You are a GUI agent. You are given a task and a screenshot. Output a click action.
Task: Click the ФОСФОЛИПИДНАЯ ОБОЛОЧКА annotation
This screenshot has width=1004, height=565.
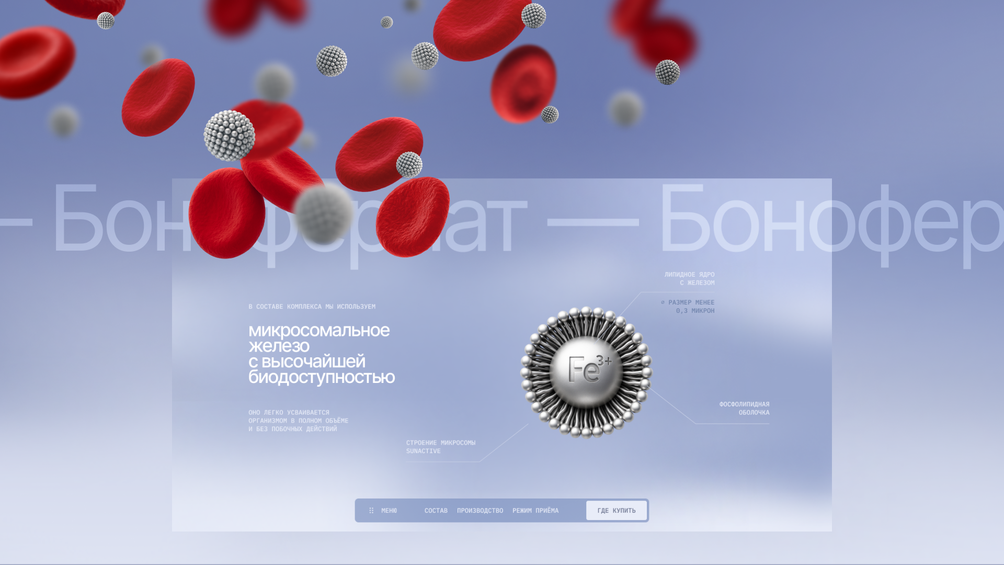pyautogui.click(x=744, y=408)
